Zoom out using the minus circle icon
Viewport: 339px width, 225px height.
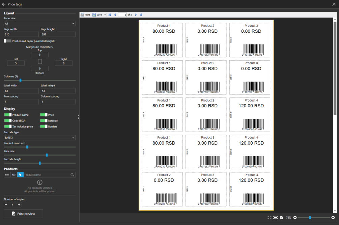[x=295, y=218]
